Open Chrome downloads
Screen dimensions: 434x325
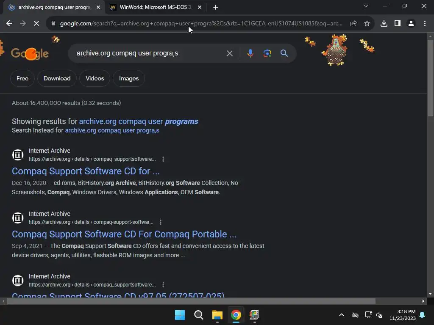384,24
